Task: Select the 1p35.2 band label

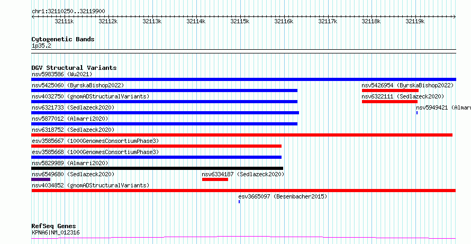Action: (x=41, y=46)
